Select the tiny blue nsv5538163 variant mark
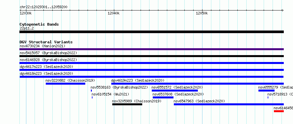This screenshot has height=124, width=293. pos(92,91)
